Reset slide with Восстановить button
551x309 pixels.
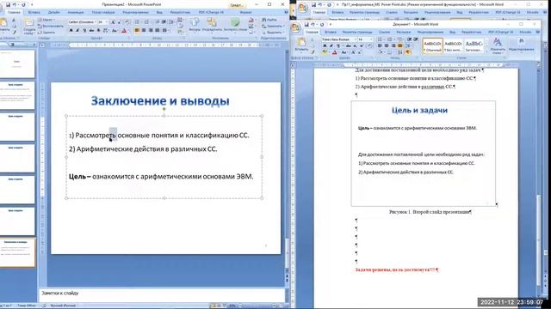(51, 26)
